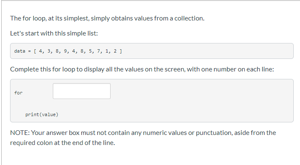Click the number 3 in the data list
The height and width of the screenshot is (165, 300).
click(49, 51)
